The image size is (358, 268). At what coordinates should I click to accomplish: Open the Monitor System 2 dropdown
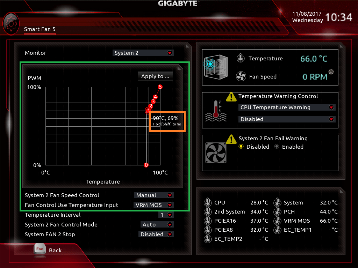[x=143, y=53]
